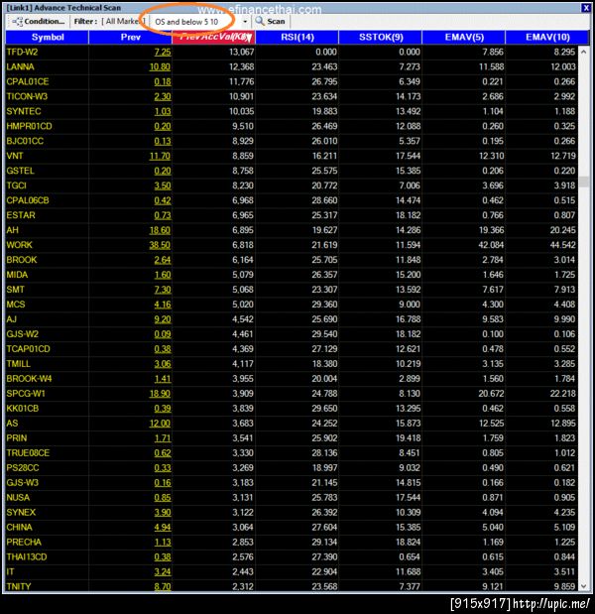
Task: Open price link 18.60 for AH
Action: pos(160,230)
